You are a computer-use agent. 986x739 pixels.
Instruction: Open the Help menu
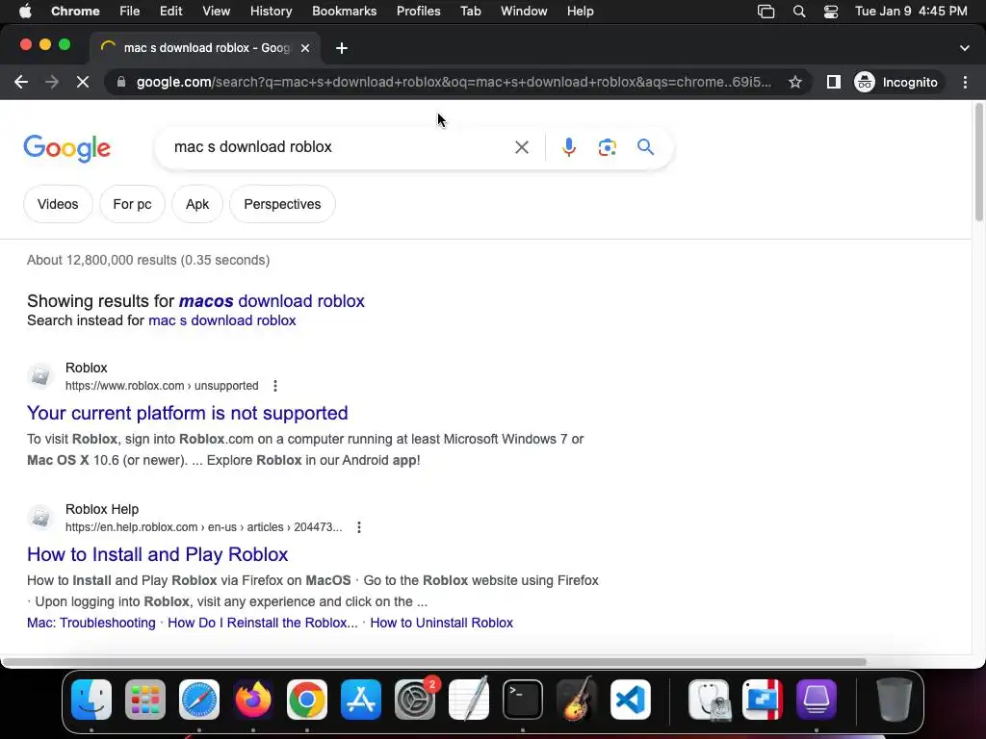[x=580, y=12]
